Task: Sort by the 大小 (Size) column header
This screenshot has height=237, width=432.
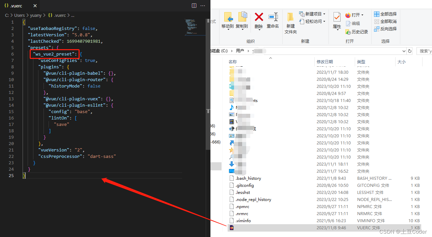Action: (x=402, y=62)
